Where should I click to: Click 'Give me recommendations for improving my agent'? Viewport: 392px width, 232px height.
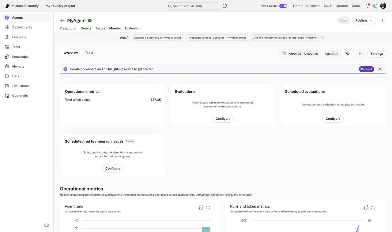coord(285,38)
